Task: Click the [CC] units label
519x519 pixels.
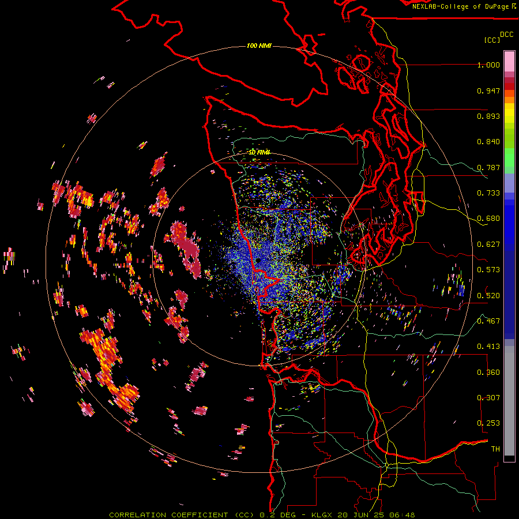Action: point(492,40)
